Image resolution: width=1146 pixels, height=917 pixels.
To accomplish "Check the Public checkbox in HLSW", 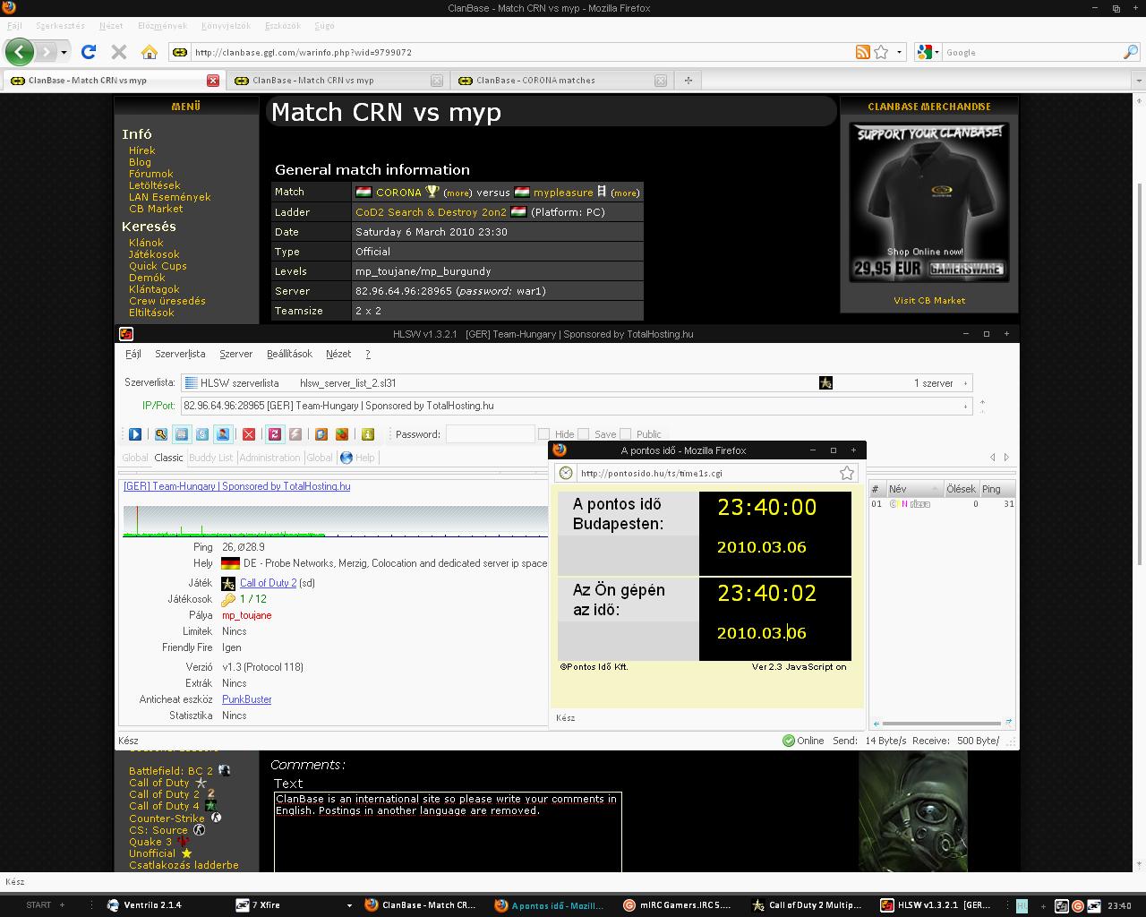I will point(626,434).
